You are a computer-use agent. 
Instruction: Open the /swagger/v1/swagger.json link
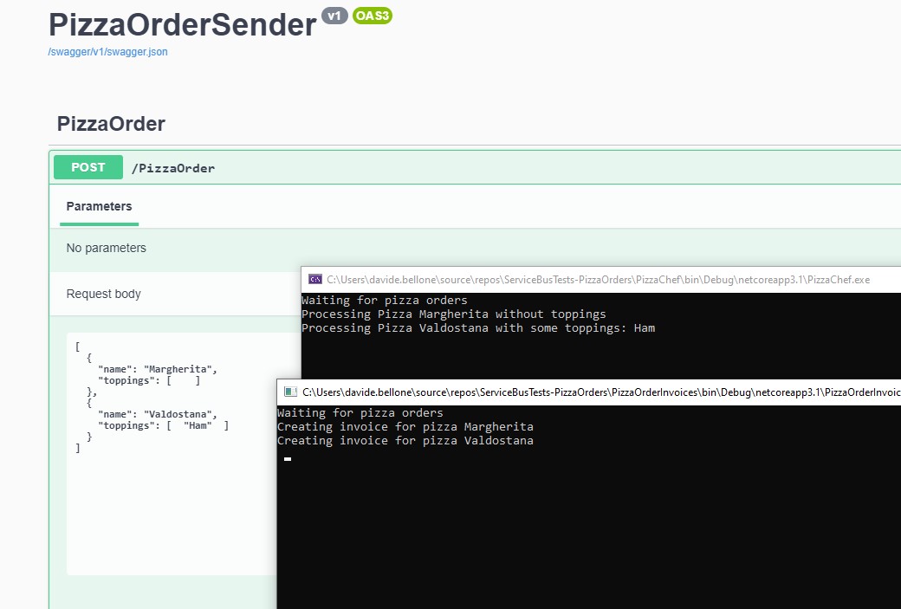point(108,52)
